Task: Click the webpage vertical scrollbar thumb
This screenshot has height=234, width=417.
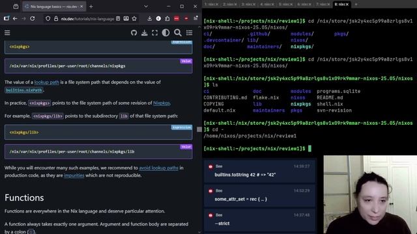Action: pyautogui.click(x=199, y=129)
